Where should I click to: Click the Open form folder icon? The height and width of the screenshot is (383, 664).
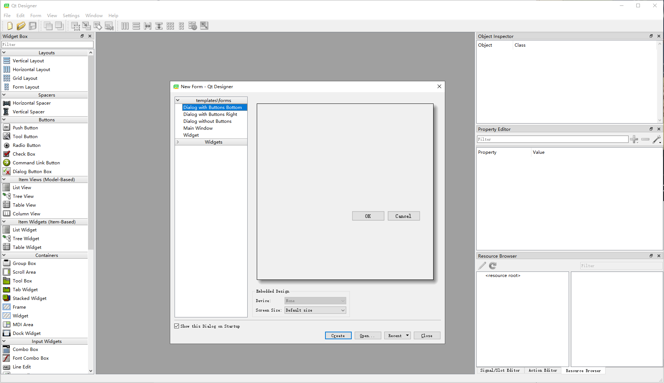(21, 26)
